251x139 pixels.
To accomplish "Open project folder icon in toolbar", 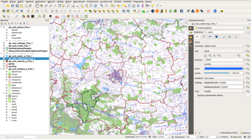I will point(8,6).
